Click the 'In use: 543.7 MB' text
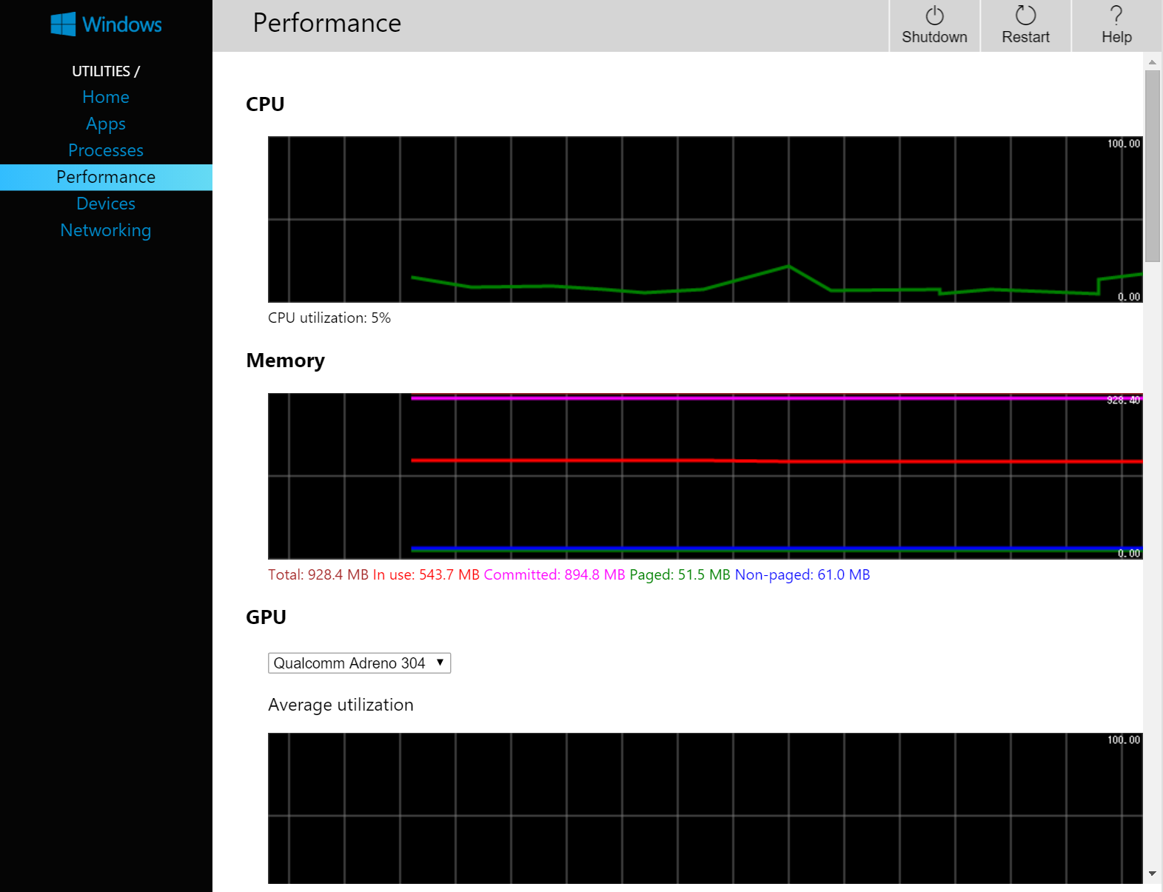Image resolution: width=1163 pixels, height=892 pixels. [426, 574]
